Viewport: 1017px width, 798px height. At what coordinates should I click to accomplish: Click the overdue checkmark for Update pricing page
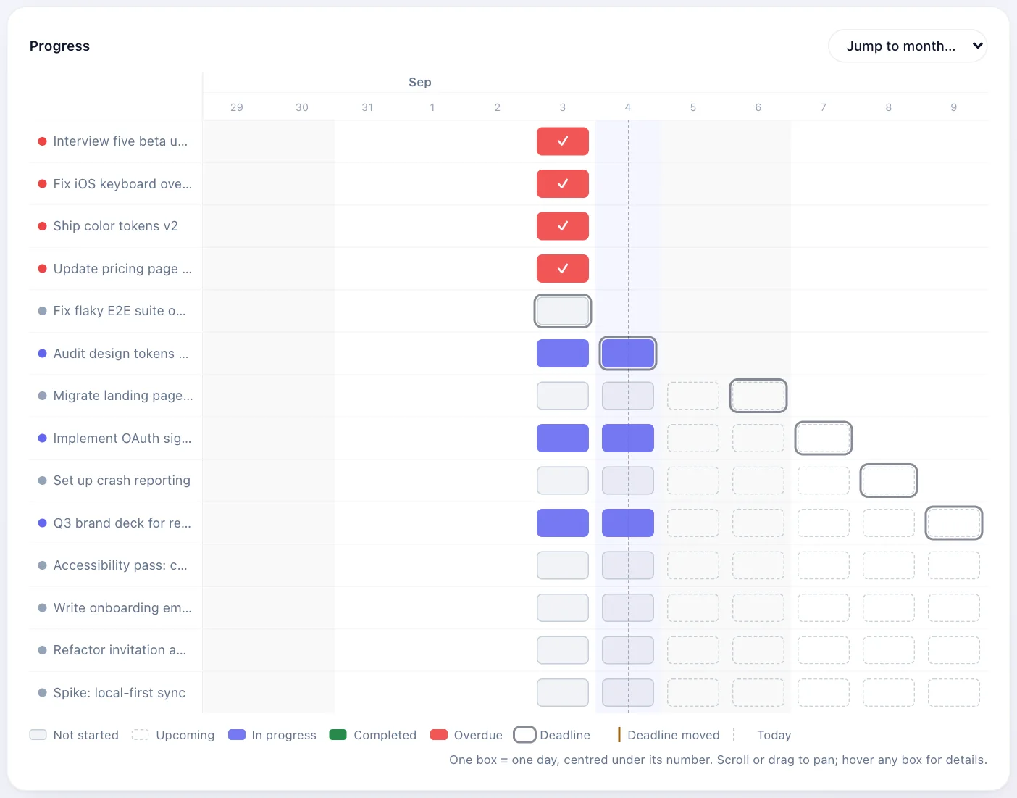563,269
